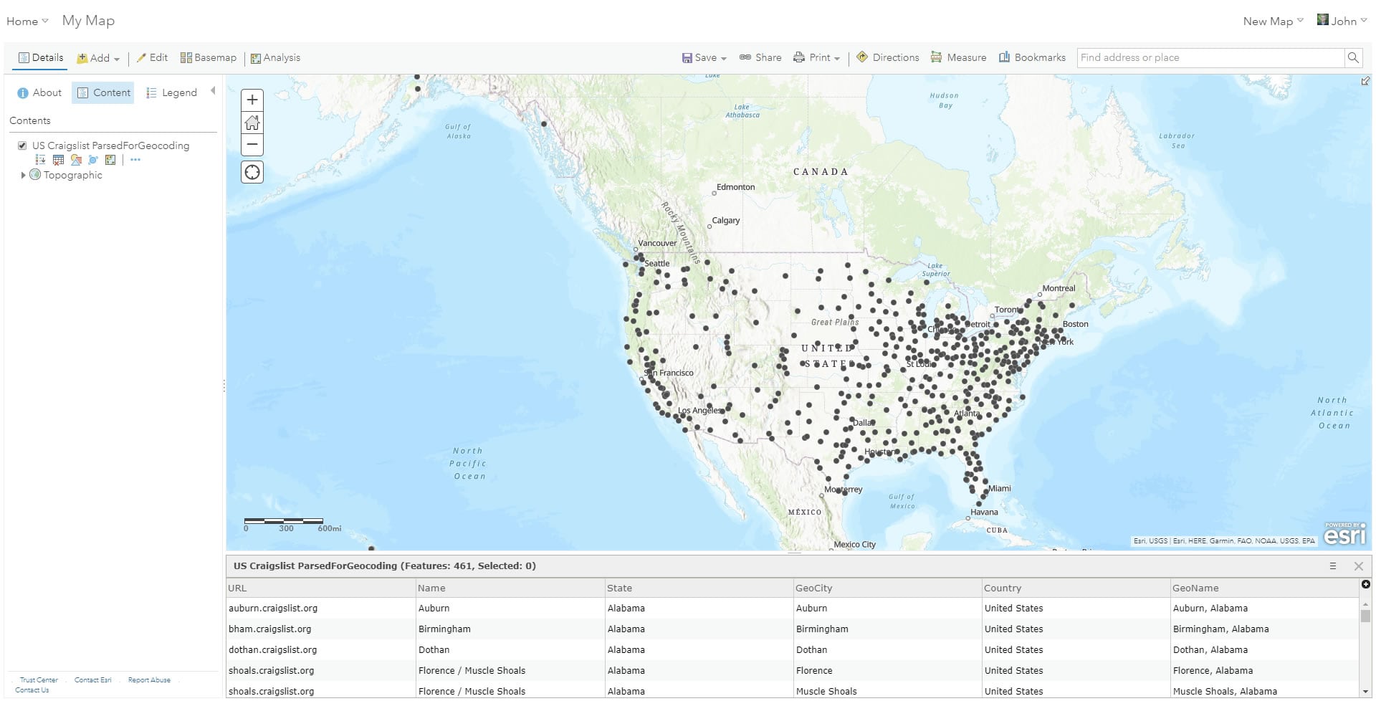
Task: Open the Contact Us link
Action: [x=32, y=690]
